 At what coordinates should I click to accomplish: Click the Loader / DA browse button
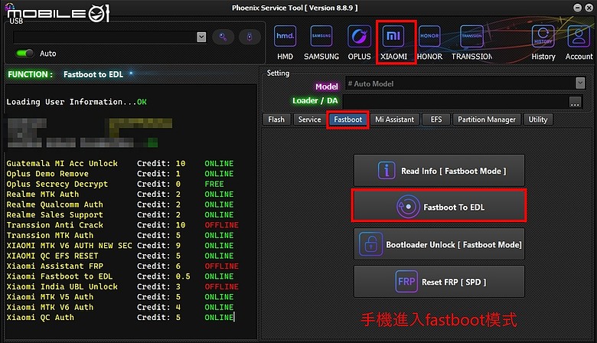[575, 102]
